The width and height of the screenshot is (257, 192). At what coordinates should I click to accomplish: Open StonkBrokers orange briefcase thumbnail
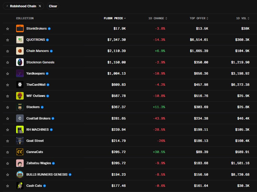pos(20,29)
